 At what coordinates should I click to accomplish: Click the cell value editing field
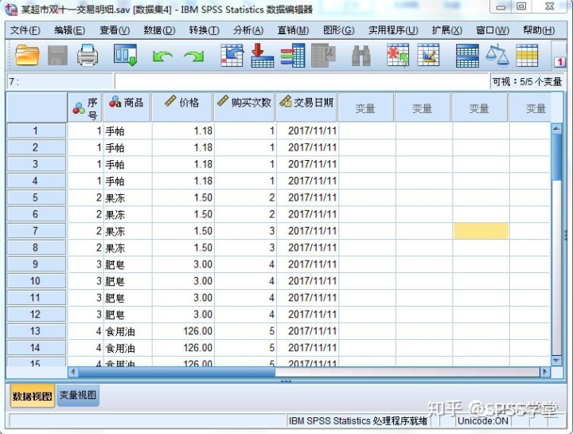302,81
